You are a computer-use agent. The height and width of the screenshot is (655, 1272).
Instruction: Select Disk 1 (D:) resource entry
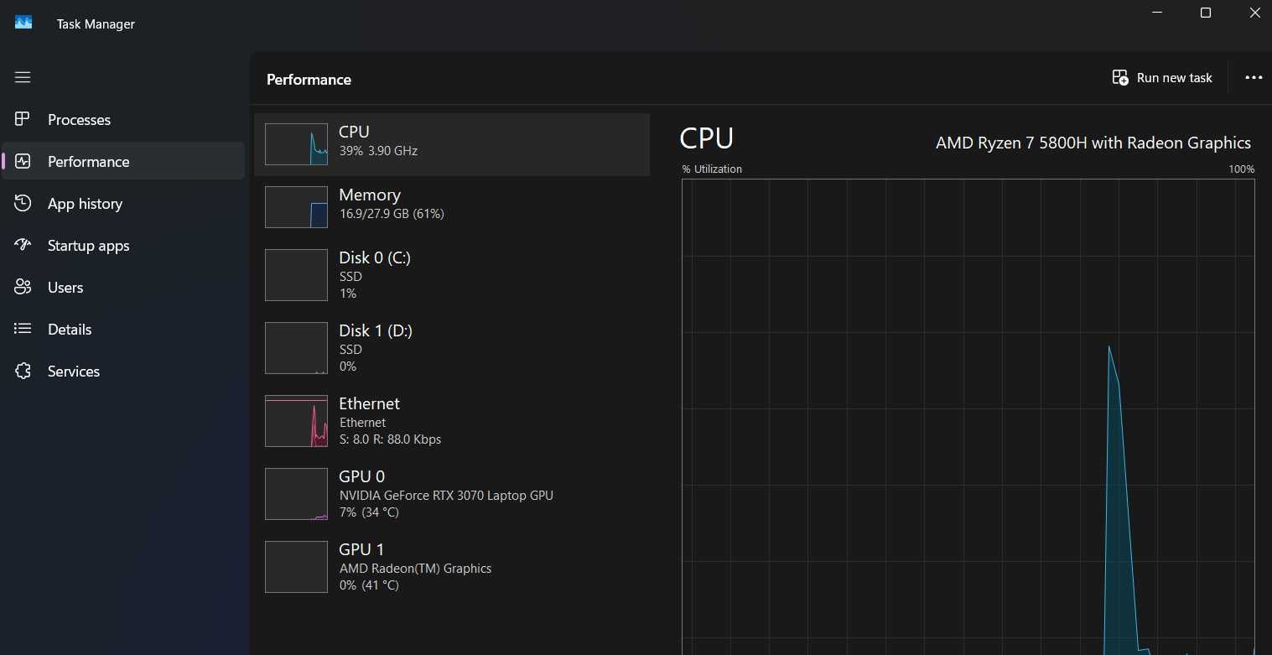click(x=452, y=348)
